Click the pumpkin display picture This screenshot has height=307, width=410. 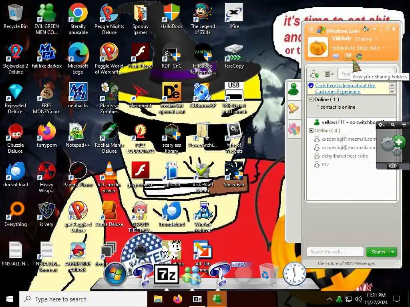[x=318, y=47]
